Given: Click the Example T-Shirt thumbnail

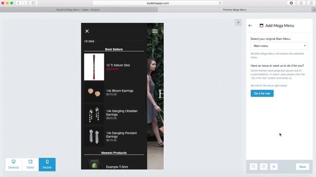Looking at the screenshot, I should [x=94, y=164].
